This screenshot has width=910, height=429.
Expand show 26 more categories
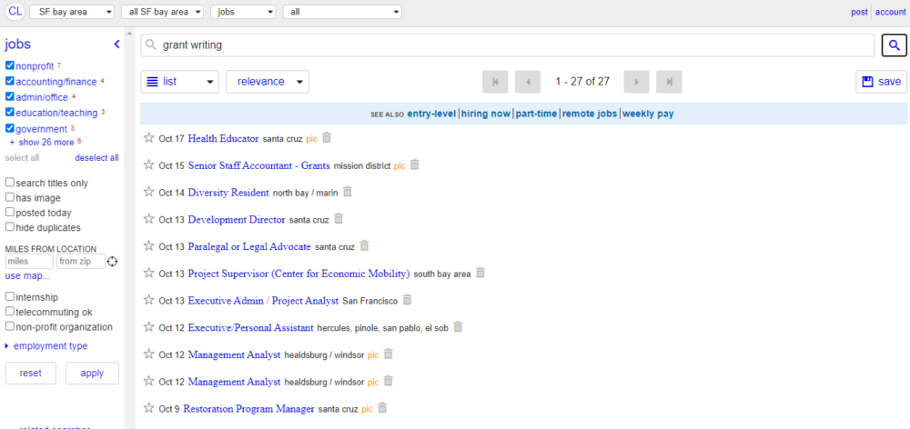42,142
